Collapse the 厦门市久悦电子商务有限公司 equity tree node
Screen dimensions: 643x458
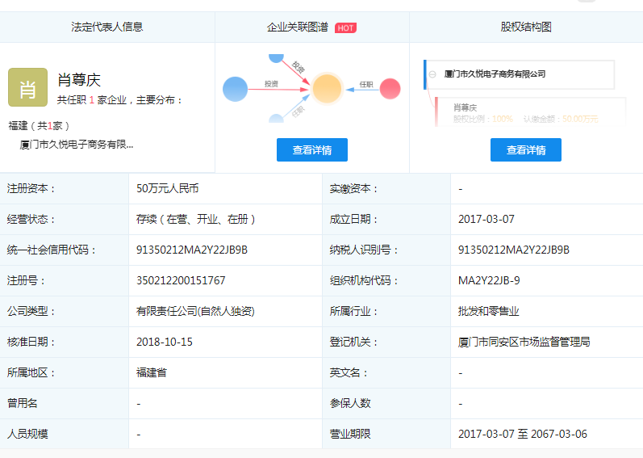(432, 74)
